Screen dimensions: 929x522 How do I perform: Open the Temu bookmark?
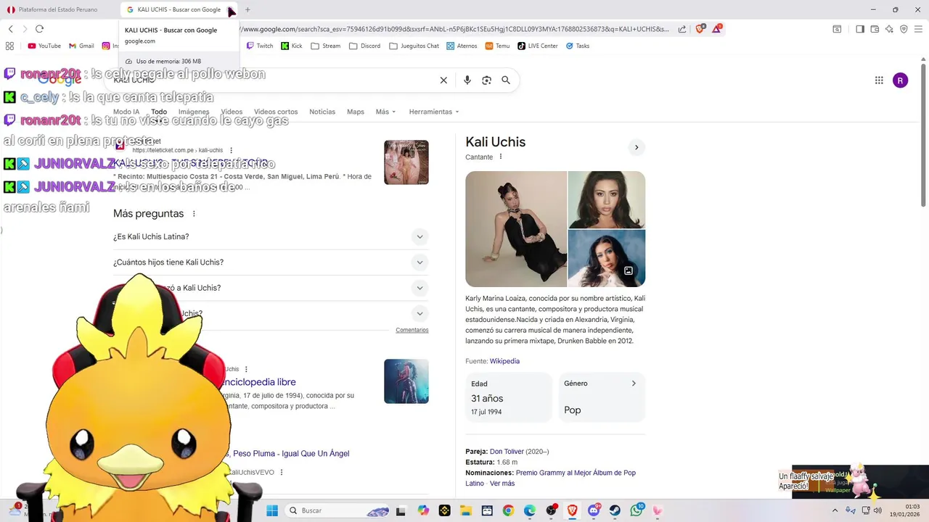(498, 46)
